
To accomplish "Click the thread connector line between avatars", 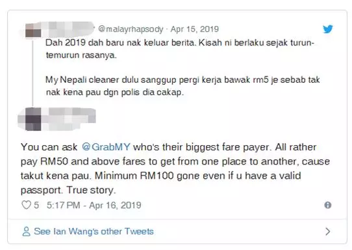I will pos(33,73).
